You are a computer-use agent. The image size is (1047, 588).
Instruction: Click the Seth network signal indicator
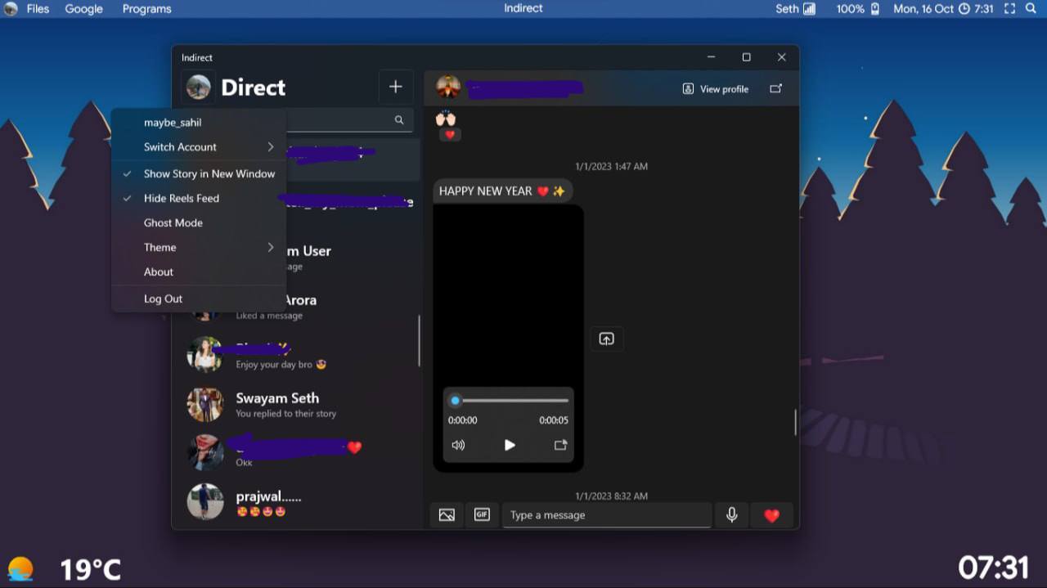click(x=795, y=9)
